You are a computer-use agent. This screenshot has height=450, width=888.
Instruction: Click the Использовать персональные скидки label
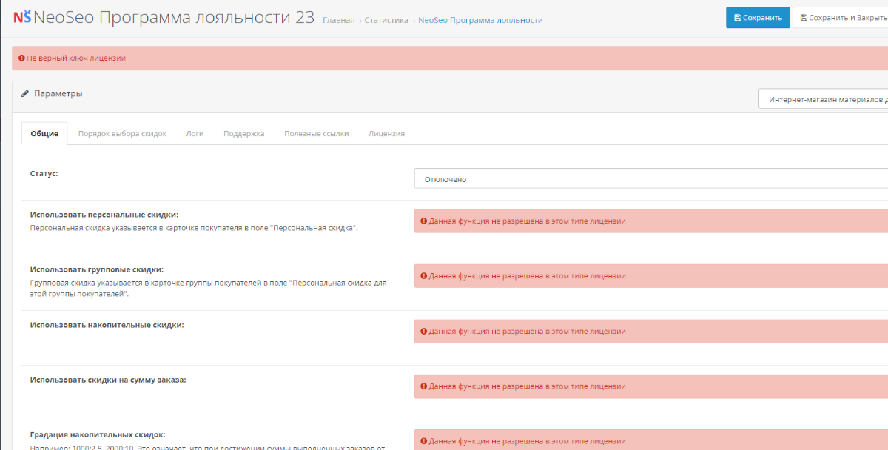pos(104,215)
